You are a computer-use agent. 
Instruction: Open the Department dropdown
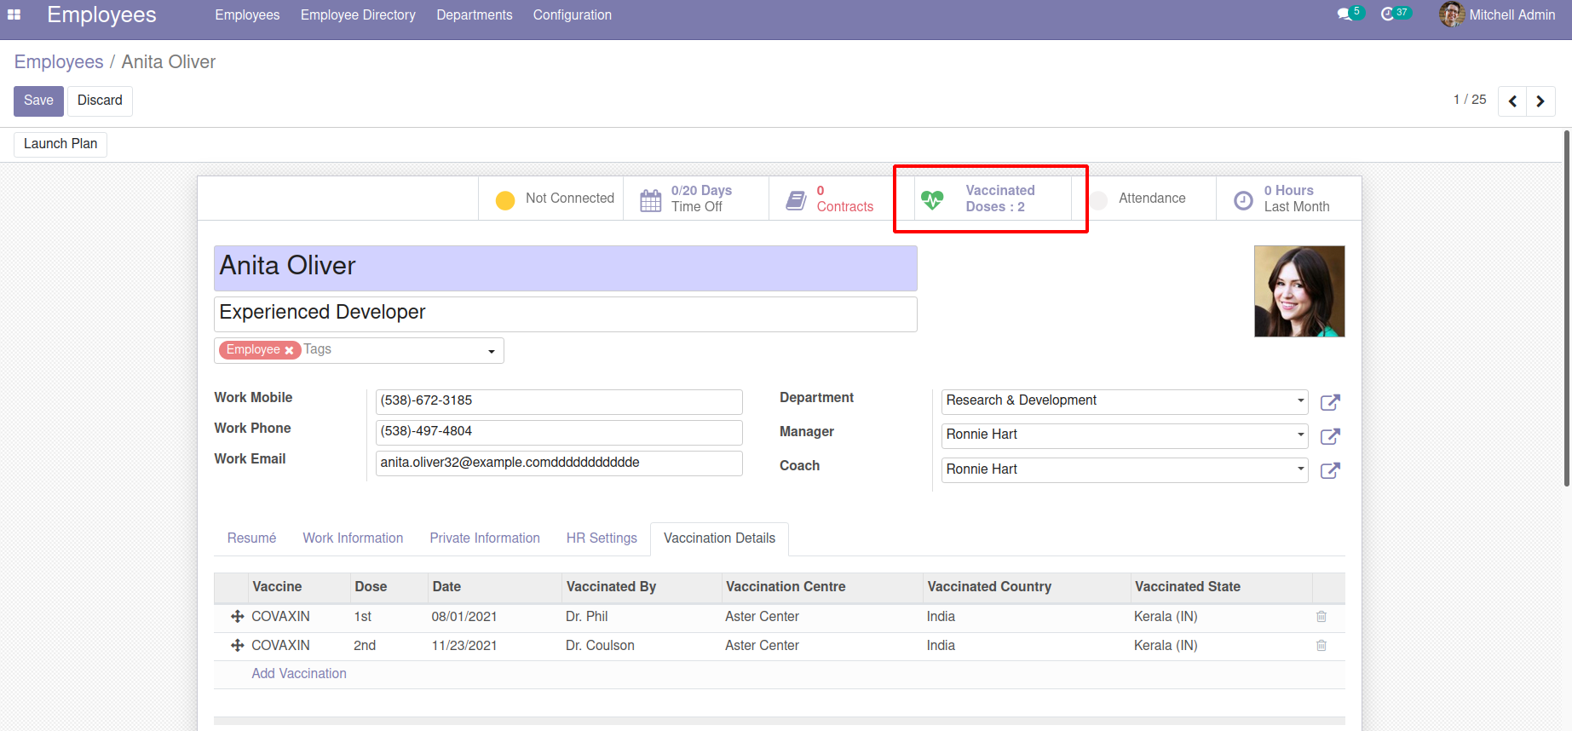tap(1300, 400)
